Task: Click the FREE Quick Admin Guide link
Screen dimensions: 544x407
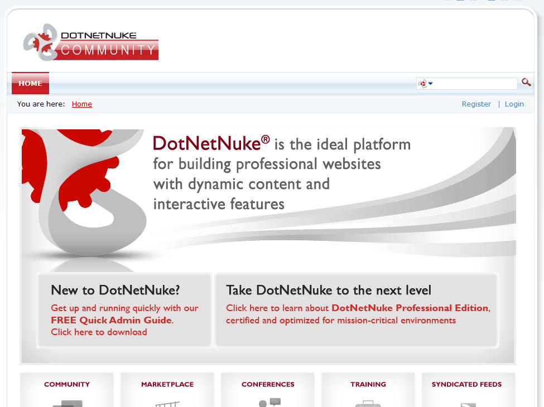Action: click(x=112, y=320)
